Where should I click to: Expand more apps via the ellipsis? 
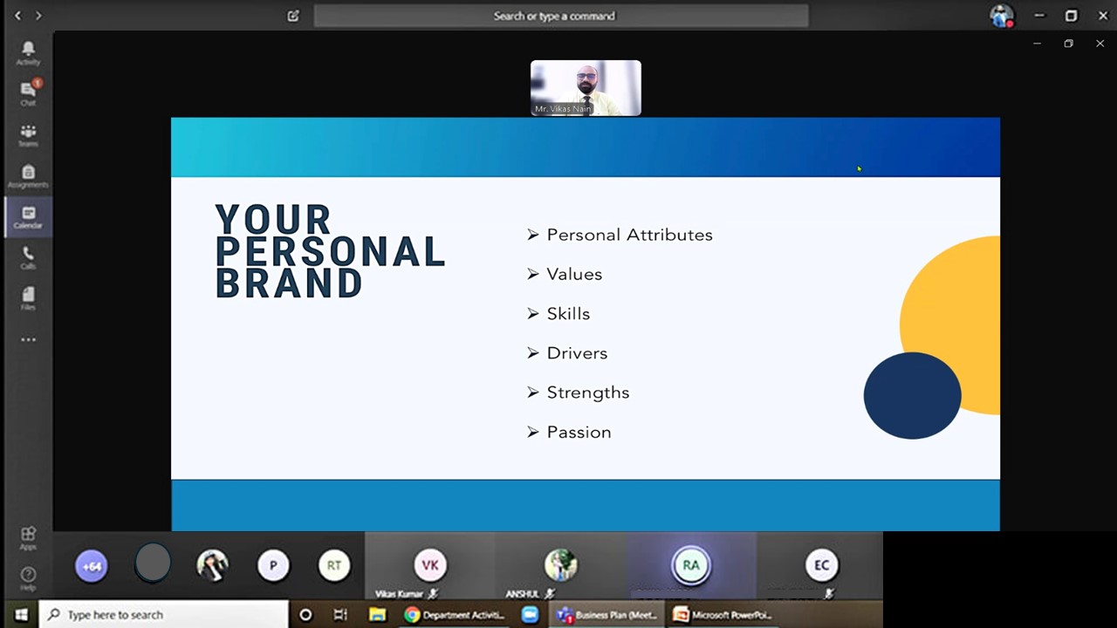[x=28, y=339]
